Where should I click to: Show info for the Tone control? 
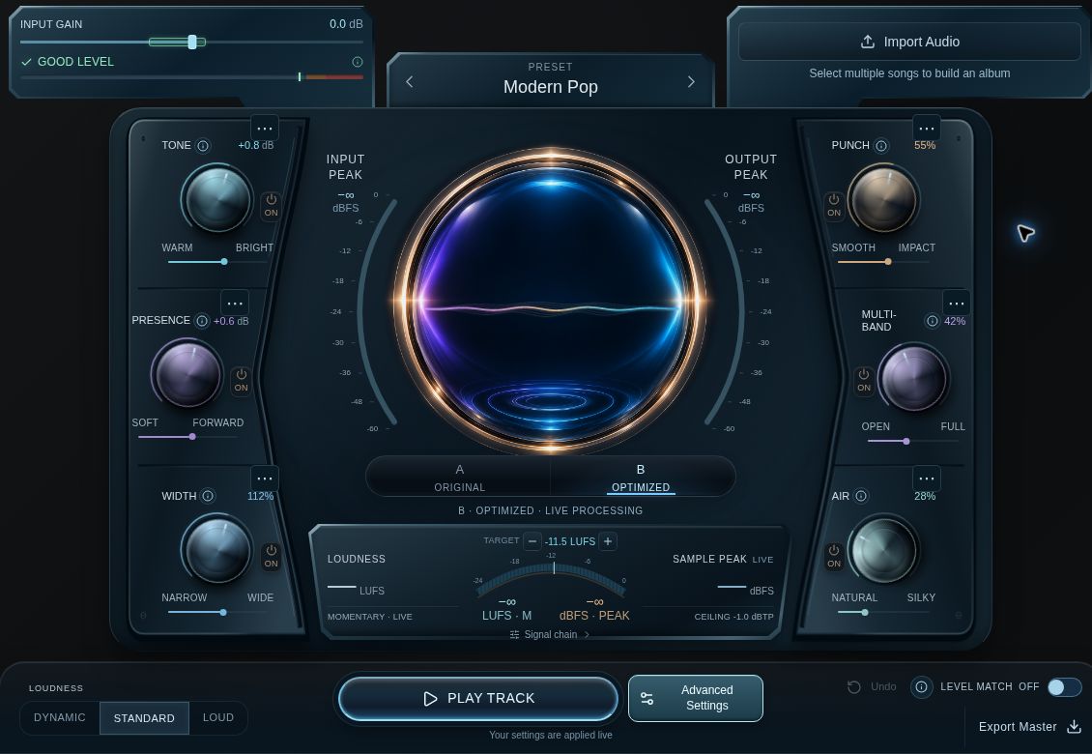click(203, 146)
